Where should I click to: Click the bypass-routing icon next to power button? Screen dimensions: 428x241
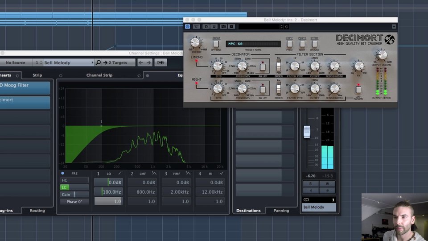(x=196, y=26)
